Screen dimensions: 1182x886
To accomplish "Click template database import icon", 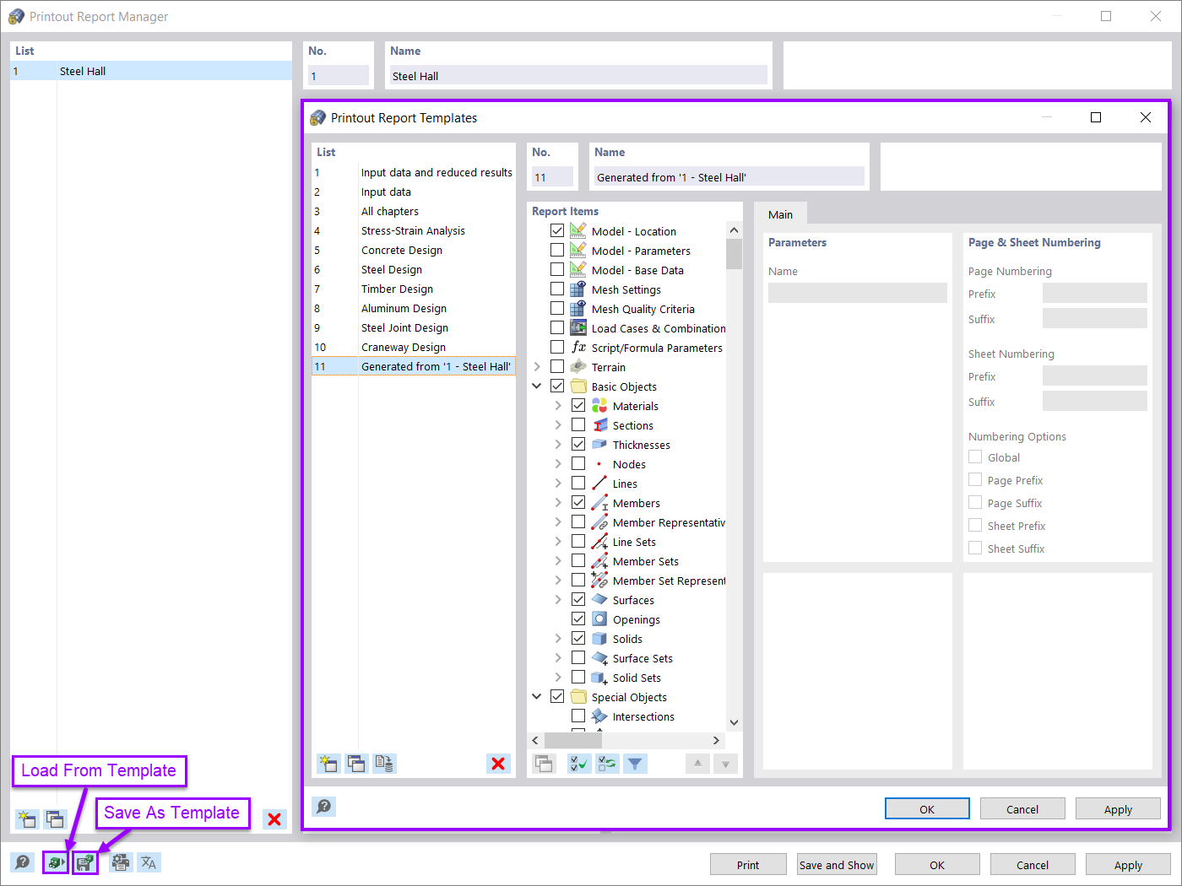I will (385, 764).
